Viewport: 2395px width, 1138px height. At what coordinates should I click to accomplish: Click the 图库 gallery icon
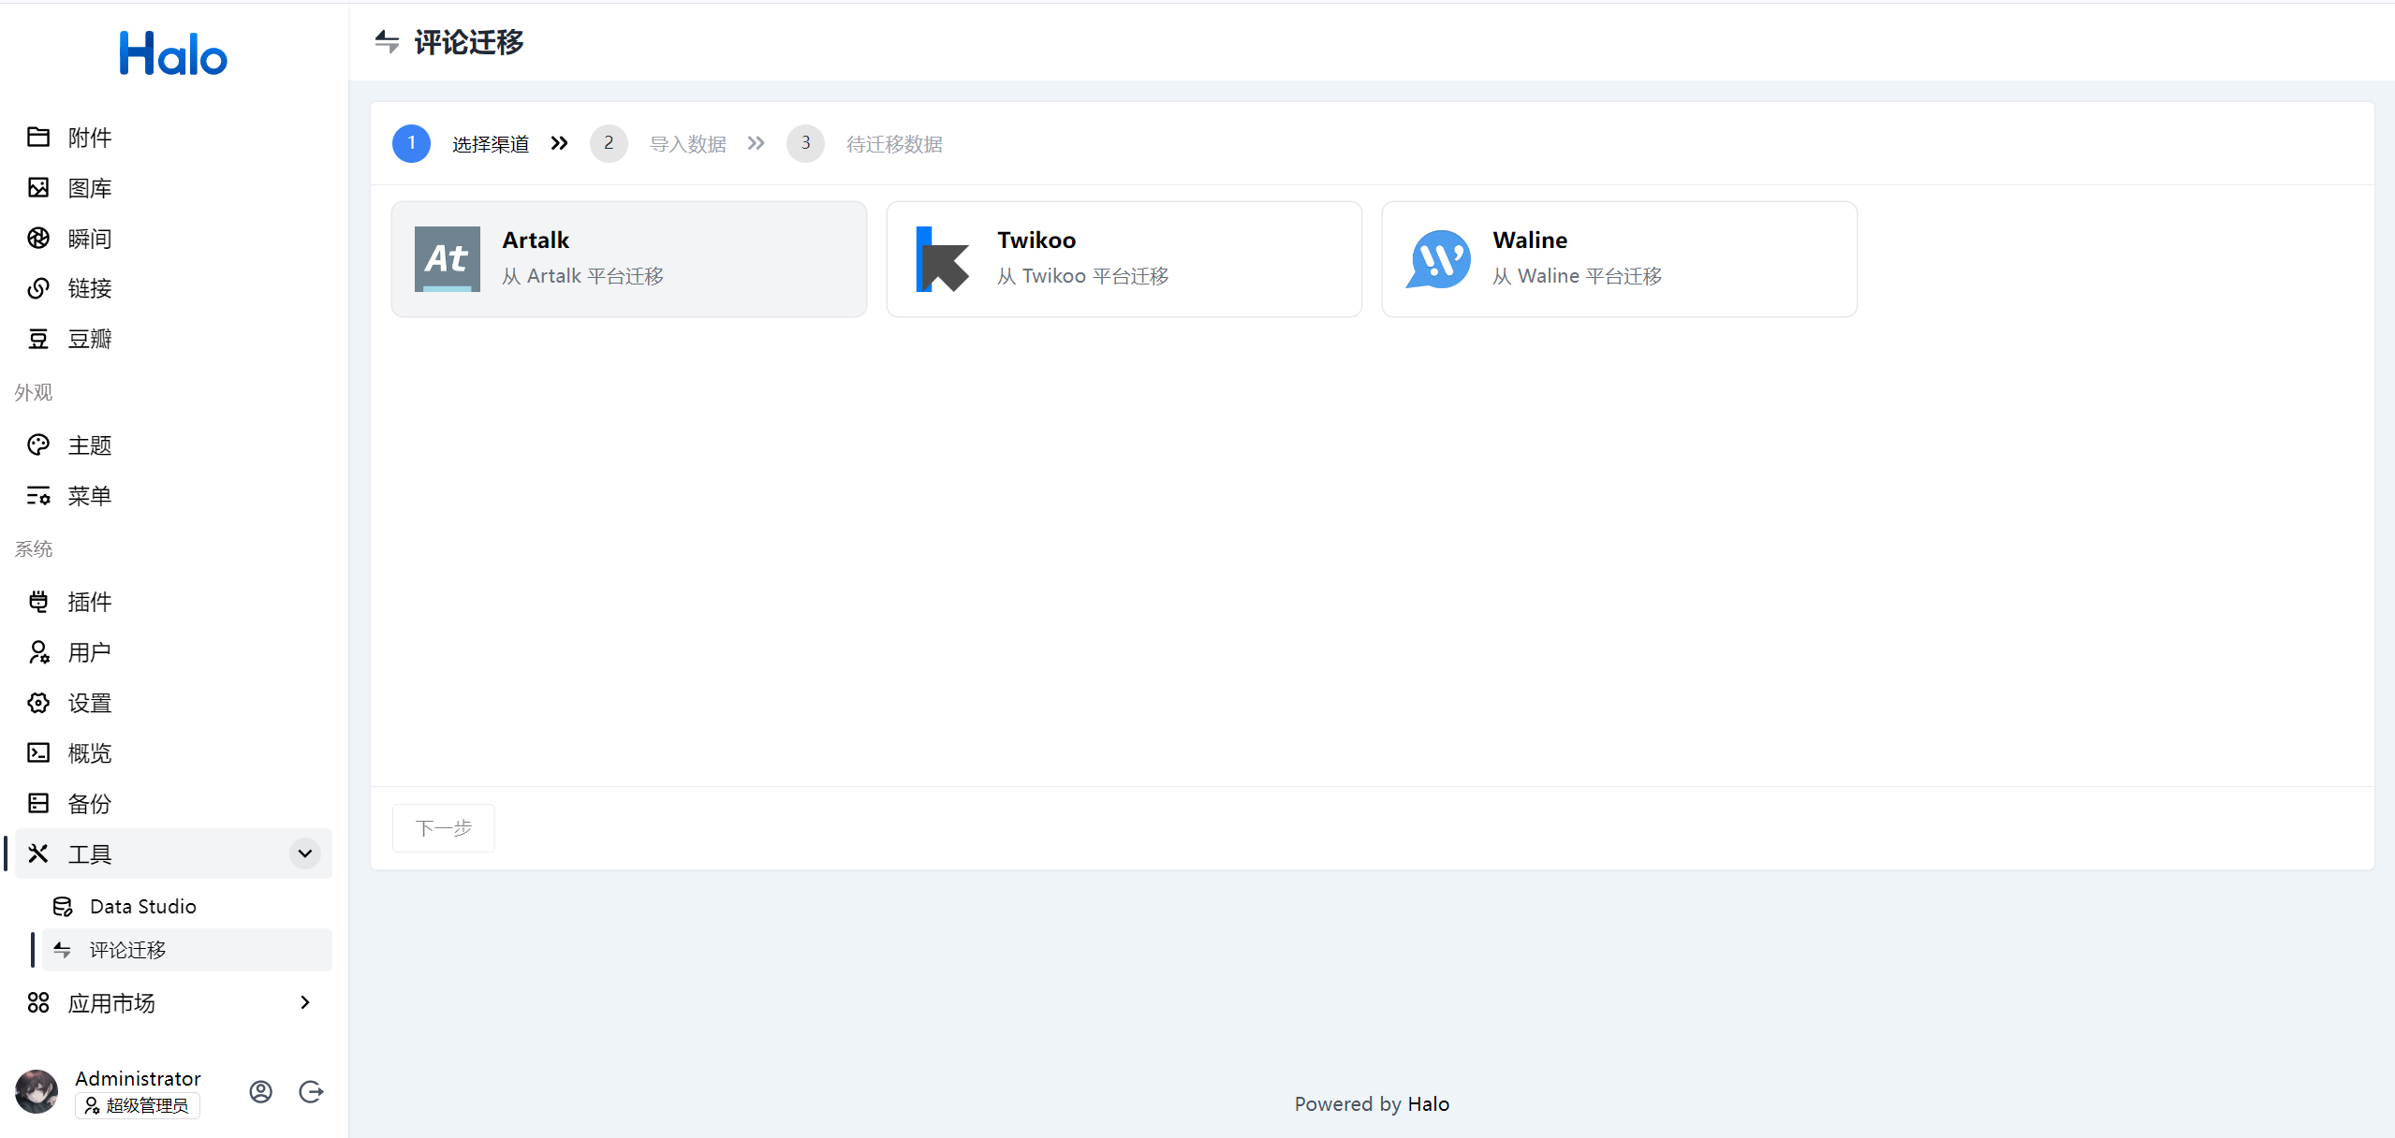tap(38, 187)
